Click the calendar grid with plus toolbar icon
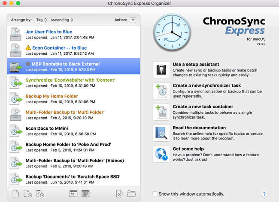This screenshot has height=202, width=279. pyautogui.click(x=86, y=193)
